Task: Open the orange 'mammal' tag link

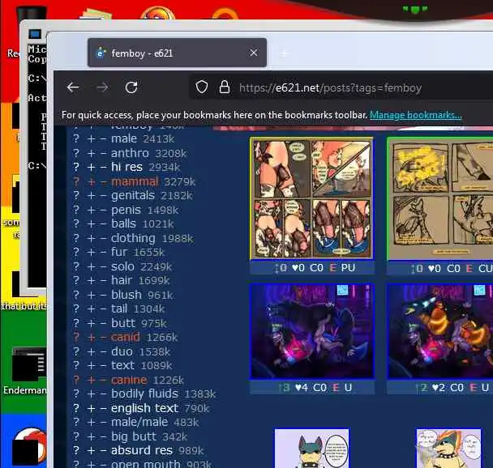Action: 135,181
